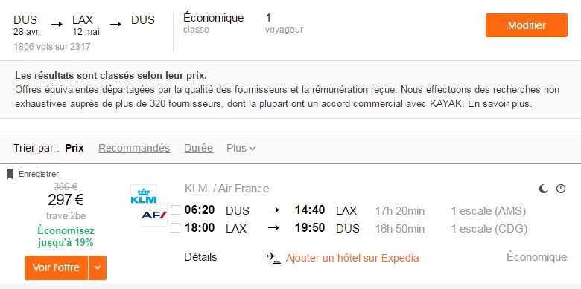Click arrow between 18:00 LAX and 19:50 DUS
Viewport: 581px width, 289px height.
(273, 228)
